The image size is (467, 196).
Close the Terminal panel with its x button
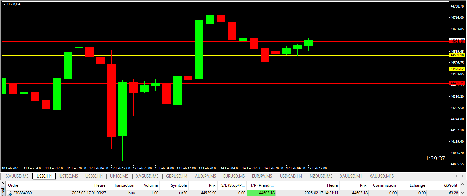pyautogui.click(x=3, y=183)
